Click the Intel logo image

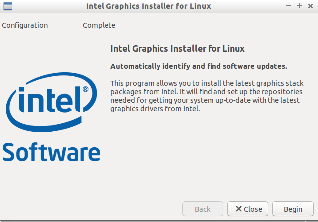click(x=52, y=102)
